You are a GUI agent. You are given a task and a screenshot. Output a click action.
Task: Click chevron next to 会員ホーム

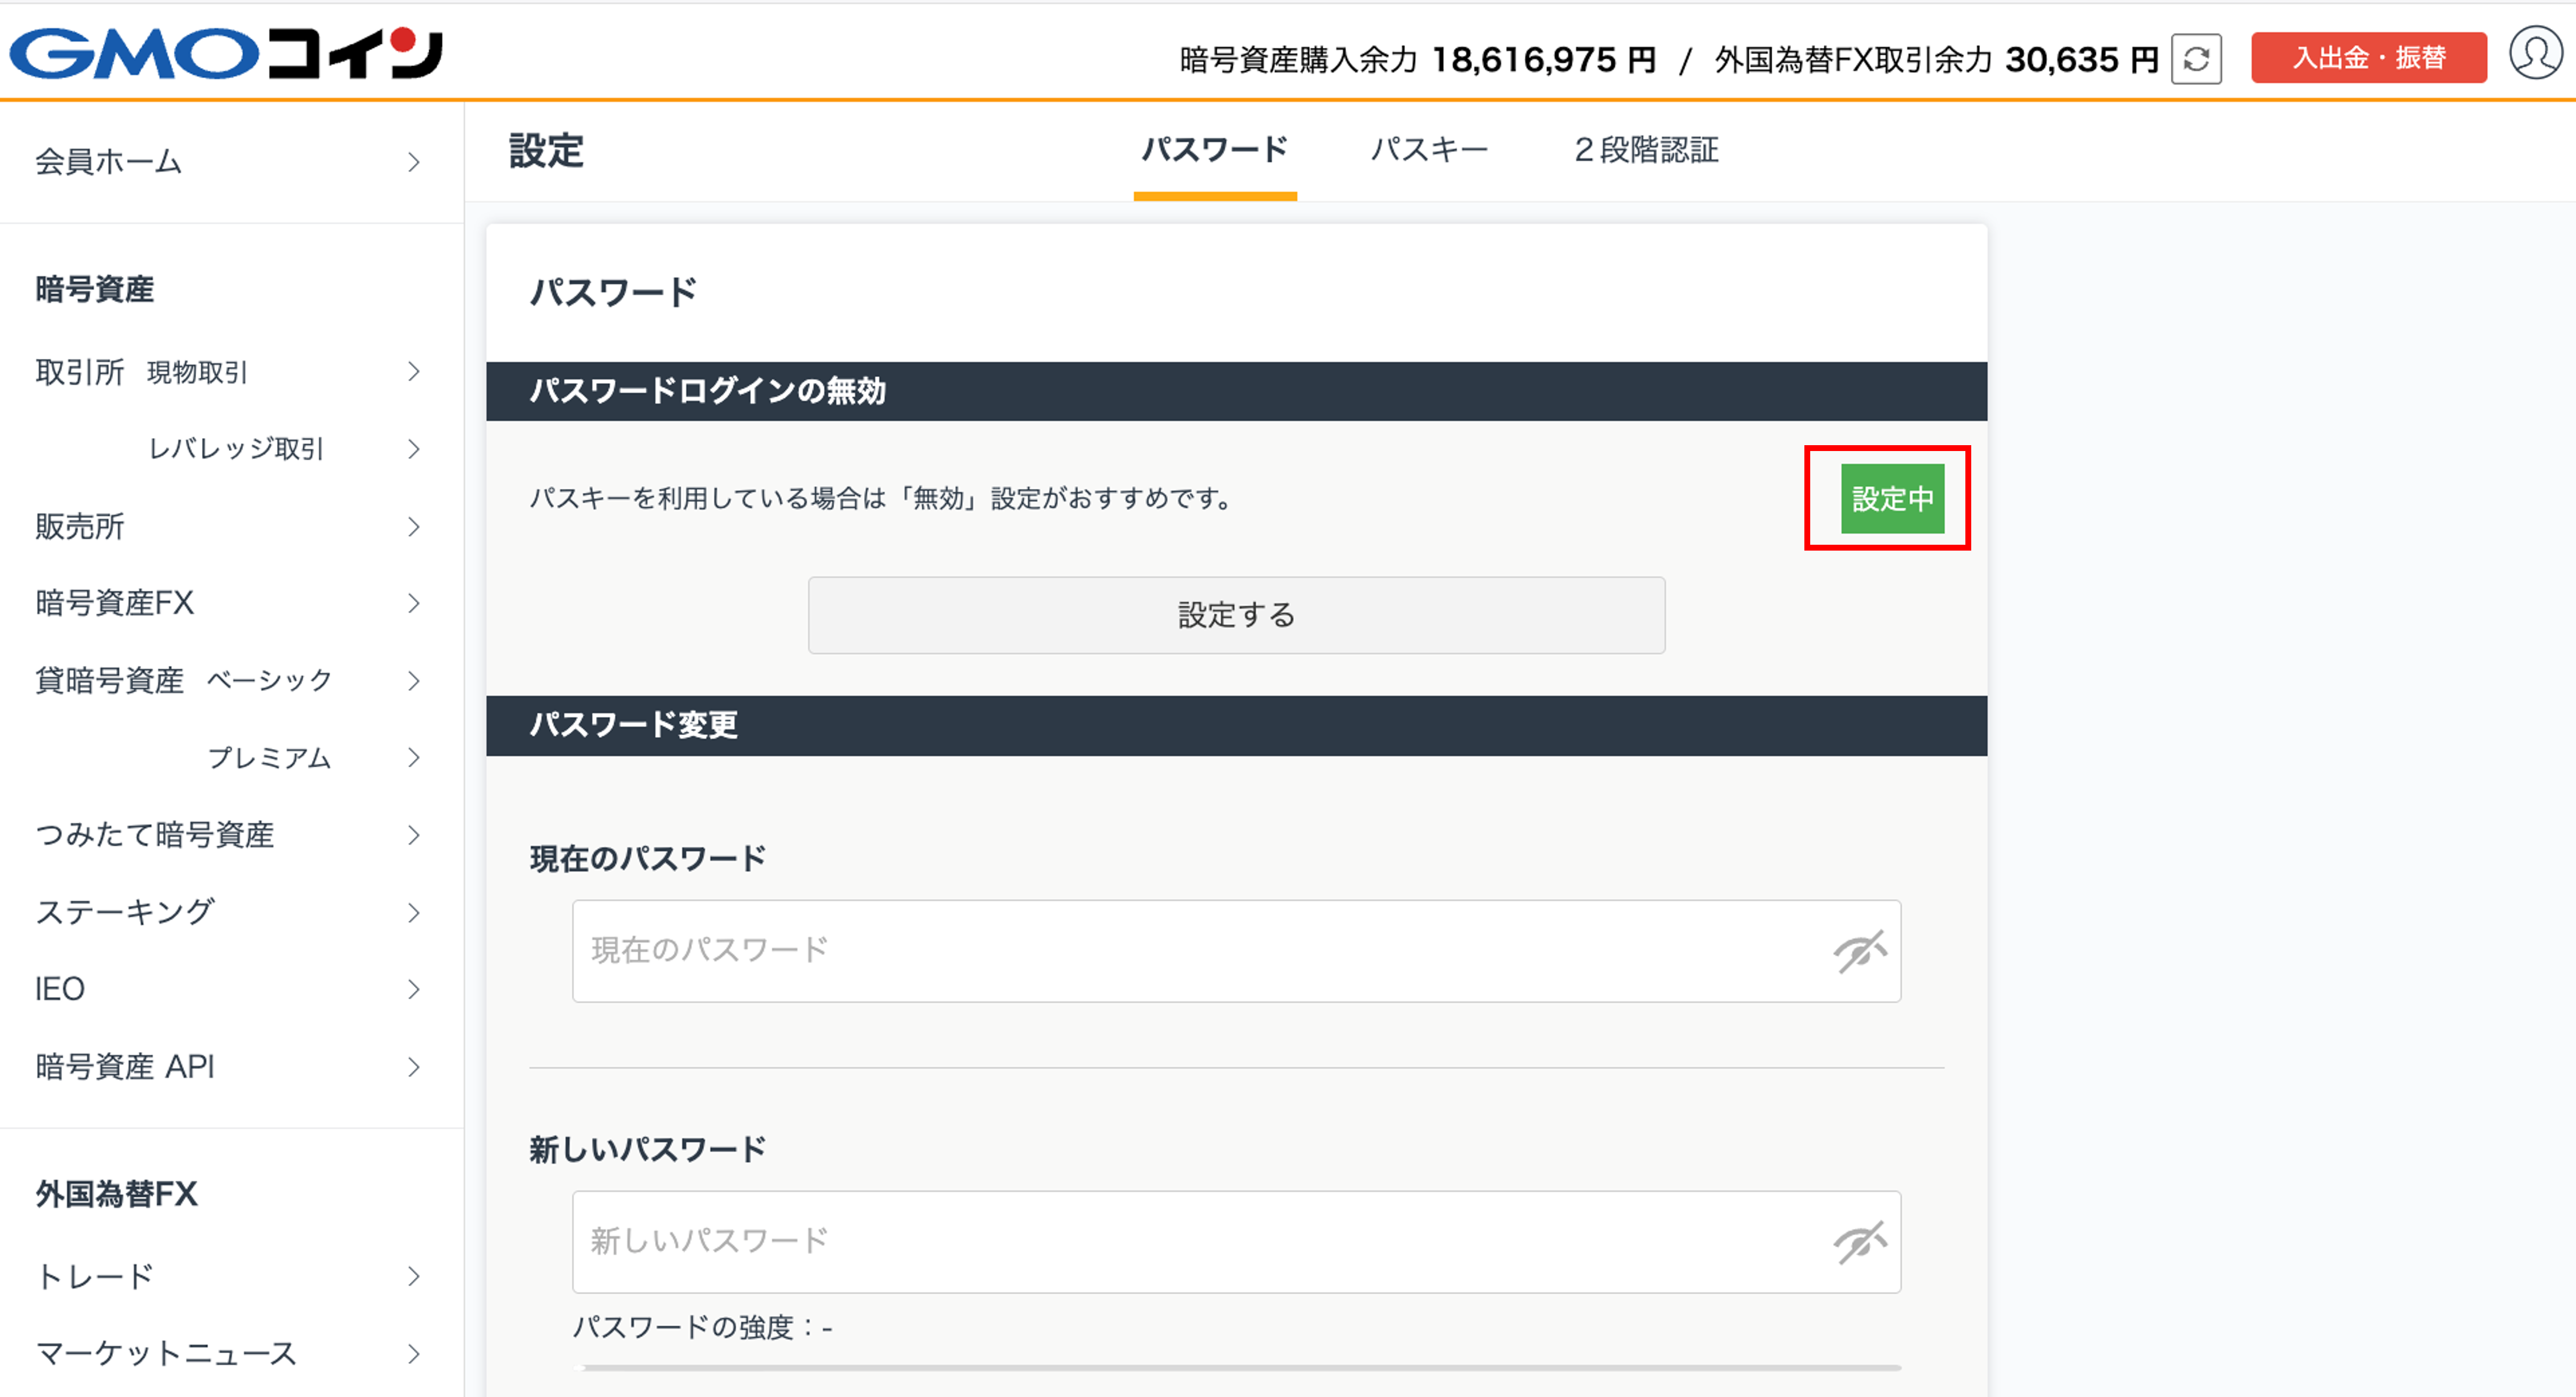[414, 162]
